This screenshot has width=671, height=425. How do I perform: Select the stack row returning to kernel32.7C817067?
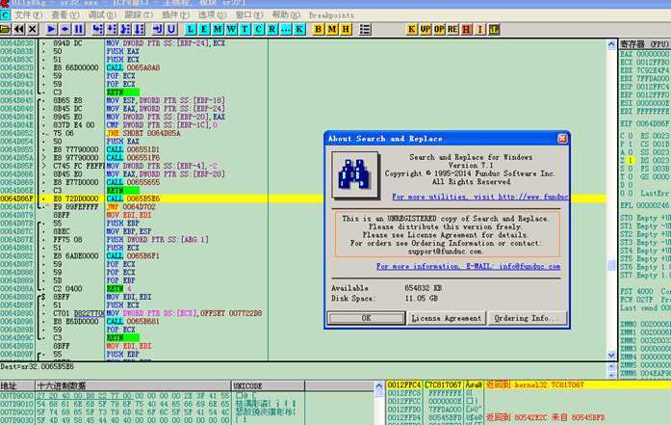[529, 385]
